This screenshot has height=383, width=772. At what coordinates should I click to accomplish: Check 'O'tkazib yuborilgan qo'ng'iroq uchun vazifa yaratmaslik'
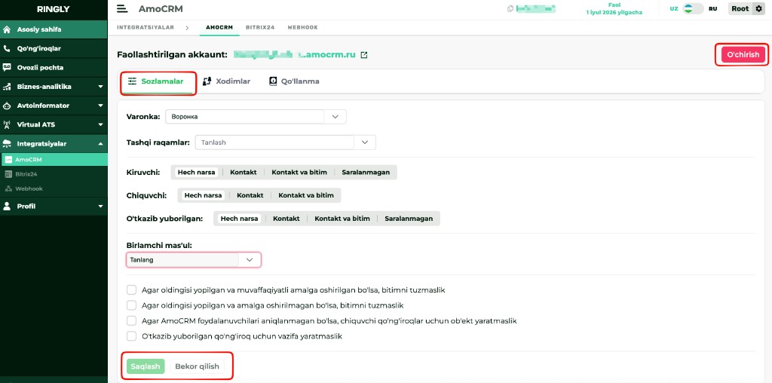pos(131,336)
